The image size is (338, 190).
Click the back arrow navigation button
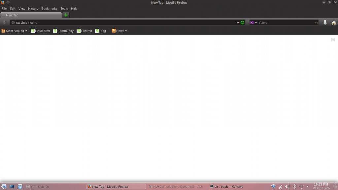coord(4,22)
